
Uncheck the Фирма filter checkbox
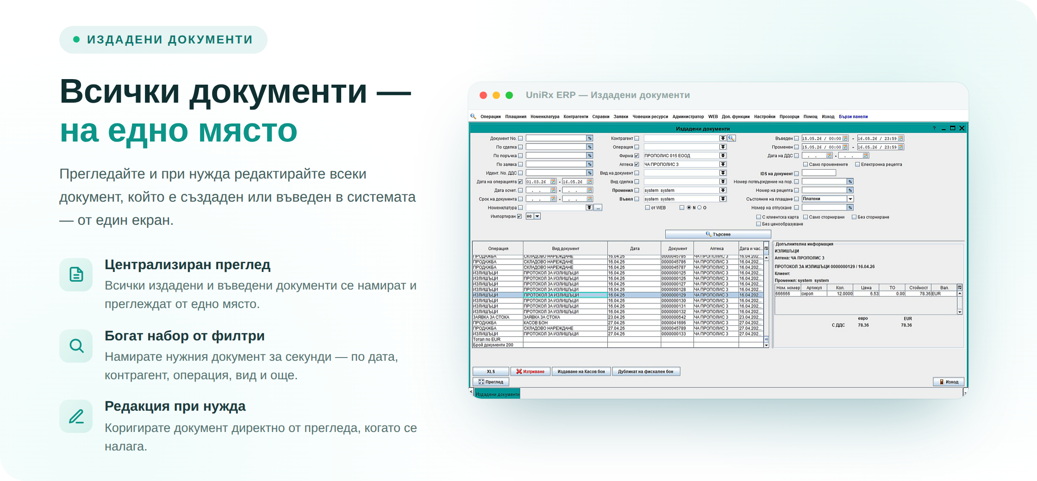(x=637, y=156)
